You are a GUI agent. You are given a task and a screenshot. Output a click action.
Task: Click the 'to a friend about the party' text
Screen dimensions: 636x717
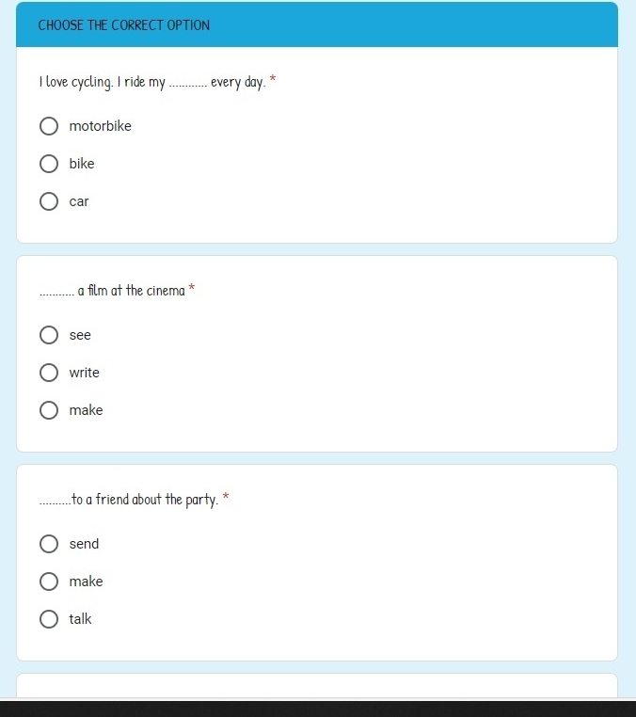tap(145, 500)
